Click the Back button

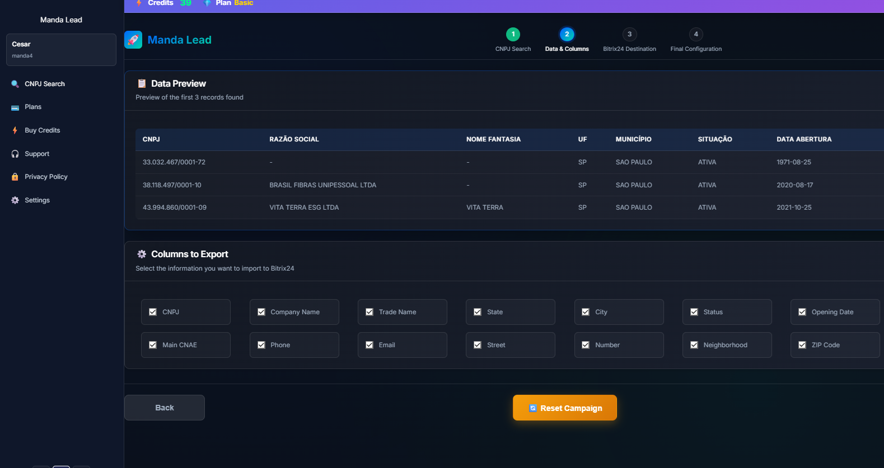[165, 408]
